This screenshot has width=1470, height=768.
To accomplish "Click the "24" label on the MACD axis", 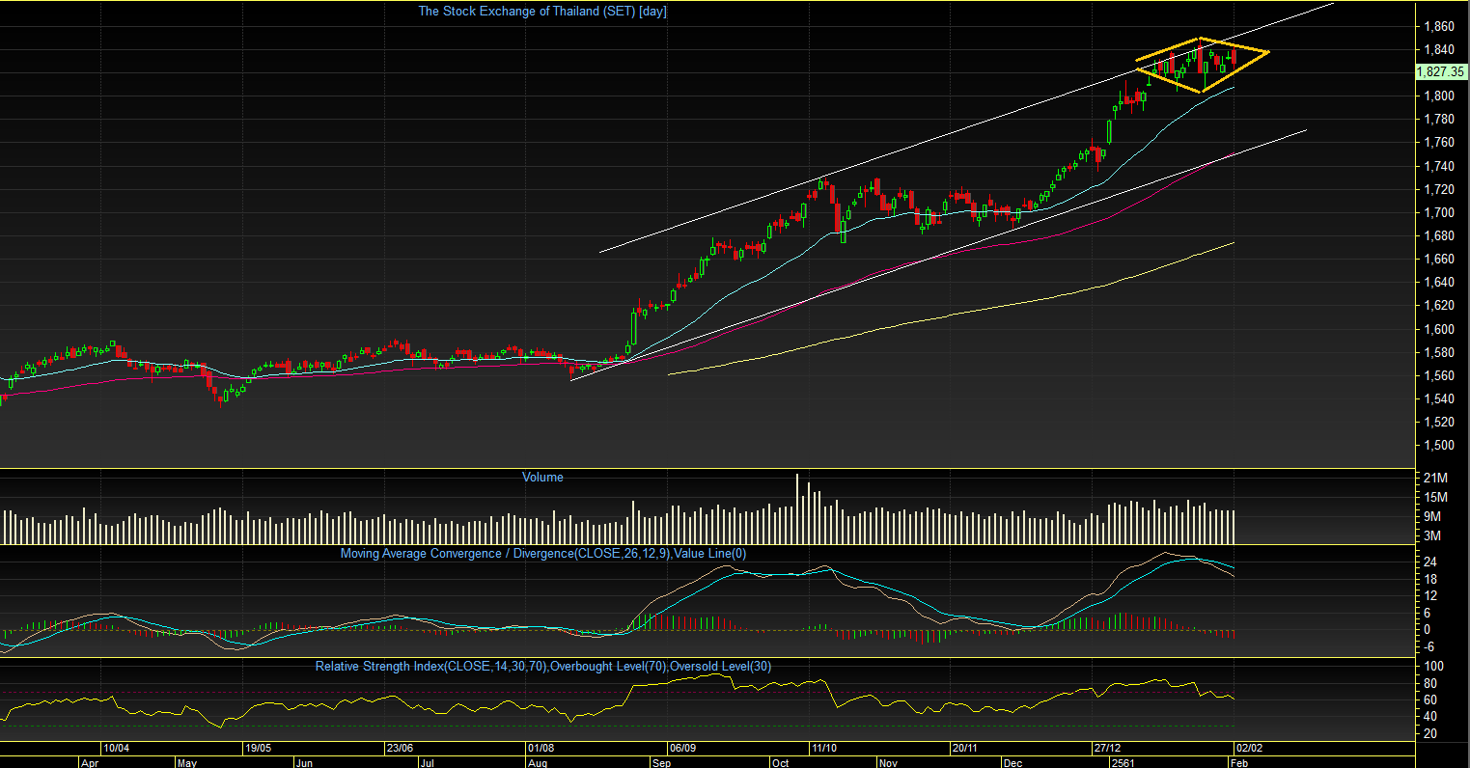I will [1430, 562].
